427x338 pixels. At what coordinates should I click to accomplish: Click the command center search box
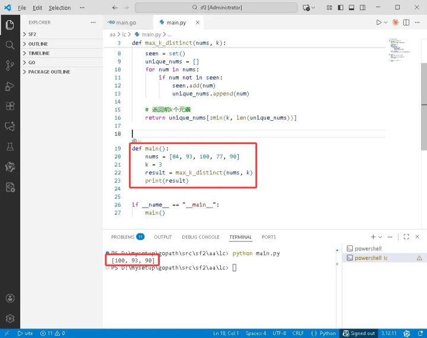[216, 8]
